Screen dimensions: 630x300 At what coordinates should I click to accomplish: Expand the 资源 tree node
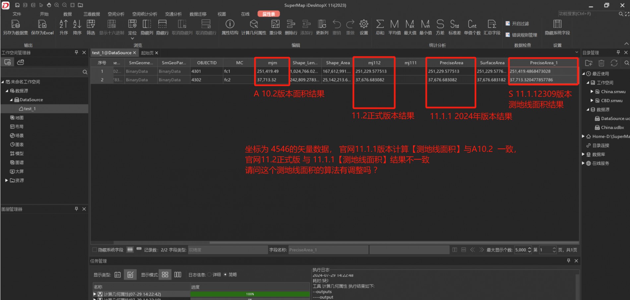6,180
